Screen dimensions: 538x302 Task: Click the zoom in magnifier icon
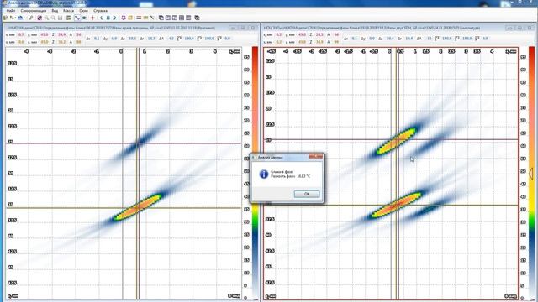coord(46,18)
